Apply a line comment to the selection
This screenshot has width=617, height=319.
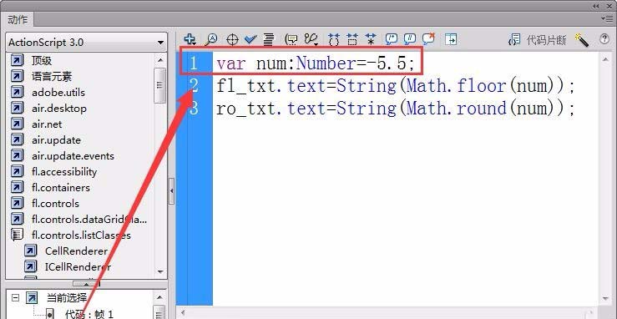click(x=410, y=39)
